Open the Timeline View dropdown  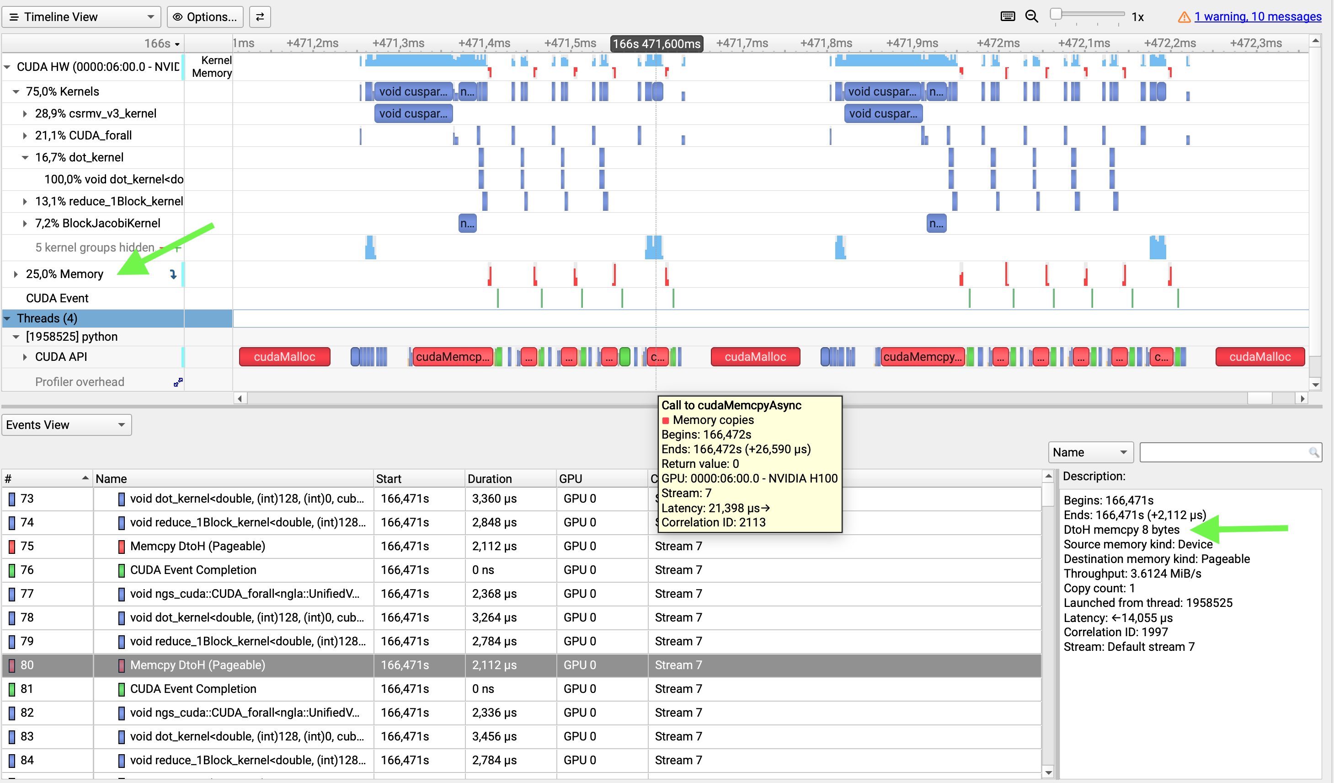[x=81, y=16]
